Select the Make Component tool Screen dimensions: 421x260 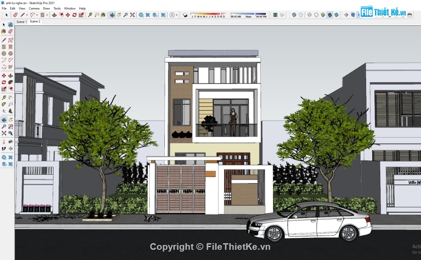[11, 25]
